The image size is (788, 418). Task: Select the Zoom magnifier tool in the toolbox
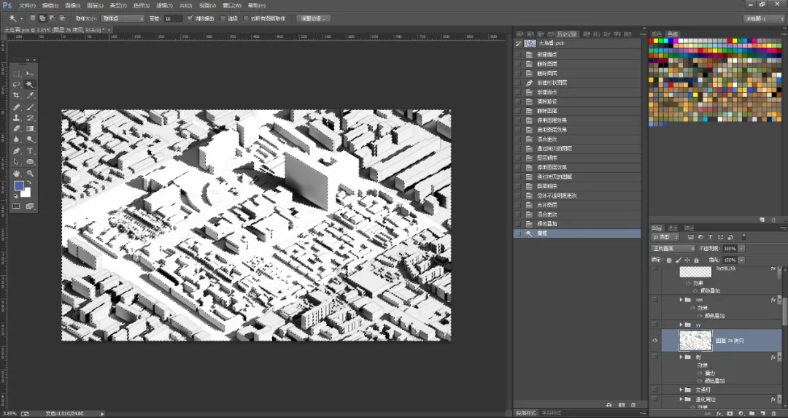click(30, 174)
